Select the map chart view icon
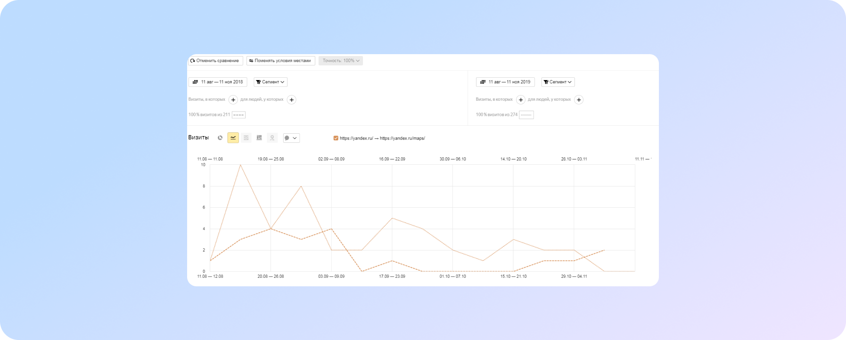This screenshot has width=846, height=340. [272, 138]
